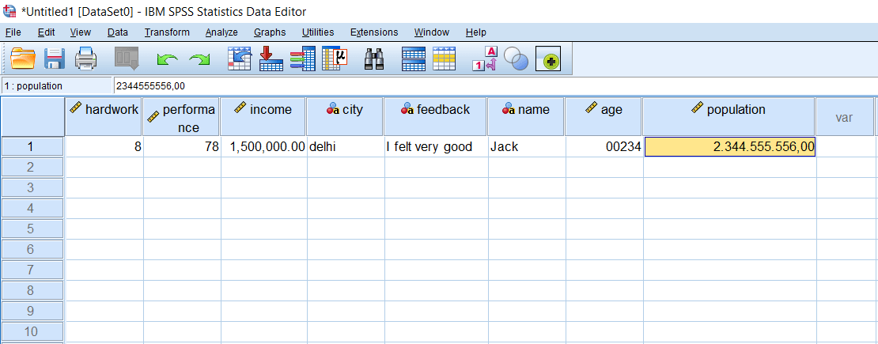The image size is (878, 344).
Task: Open the View menu
Action: tap(81, 32)
